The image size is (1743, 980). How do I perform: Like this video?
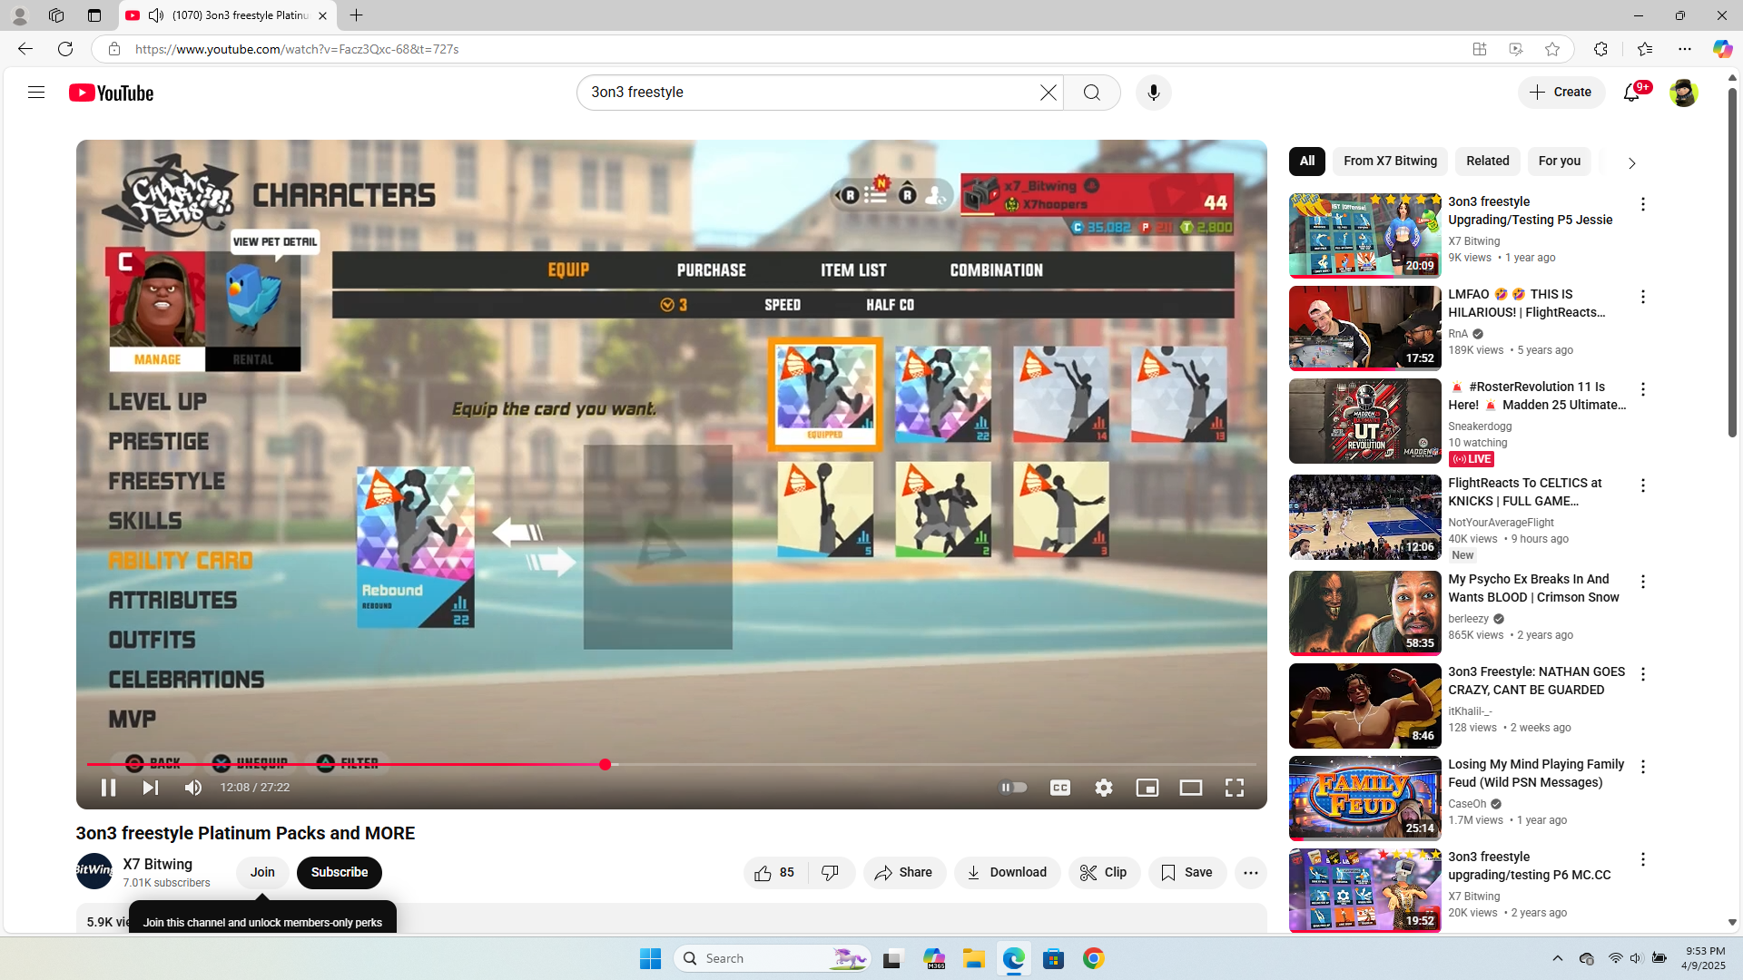pos(775,873)
